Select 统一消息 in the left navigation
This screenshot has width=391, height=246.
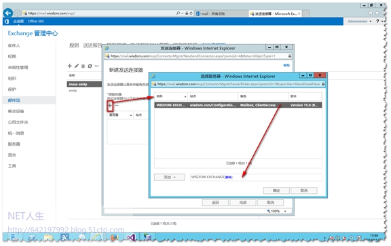click(16, 134)
